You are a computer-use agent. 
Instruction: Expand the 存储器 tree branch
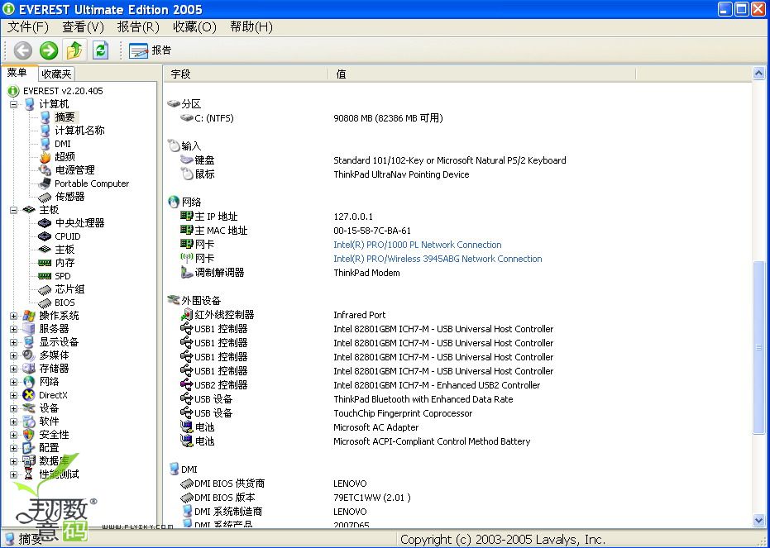click(14, 369)
